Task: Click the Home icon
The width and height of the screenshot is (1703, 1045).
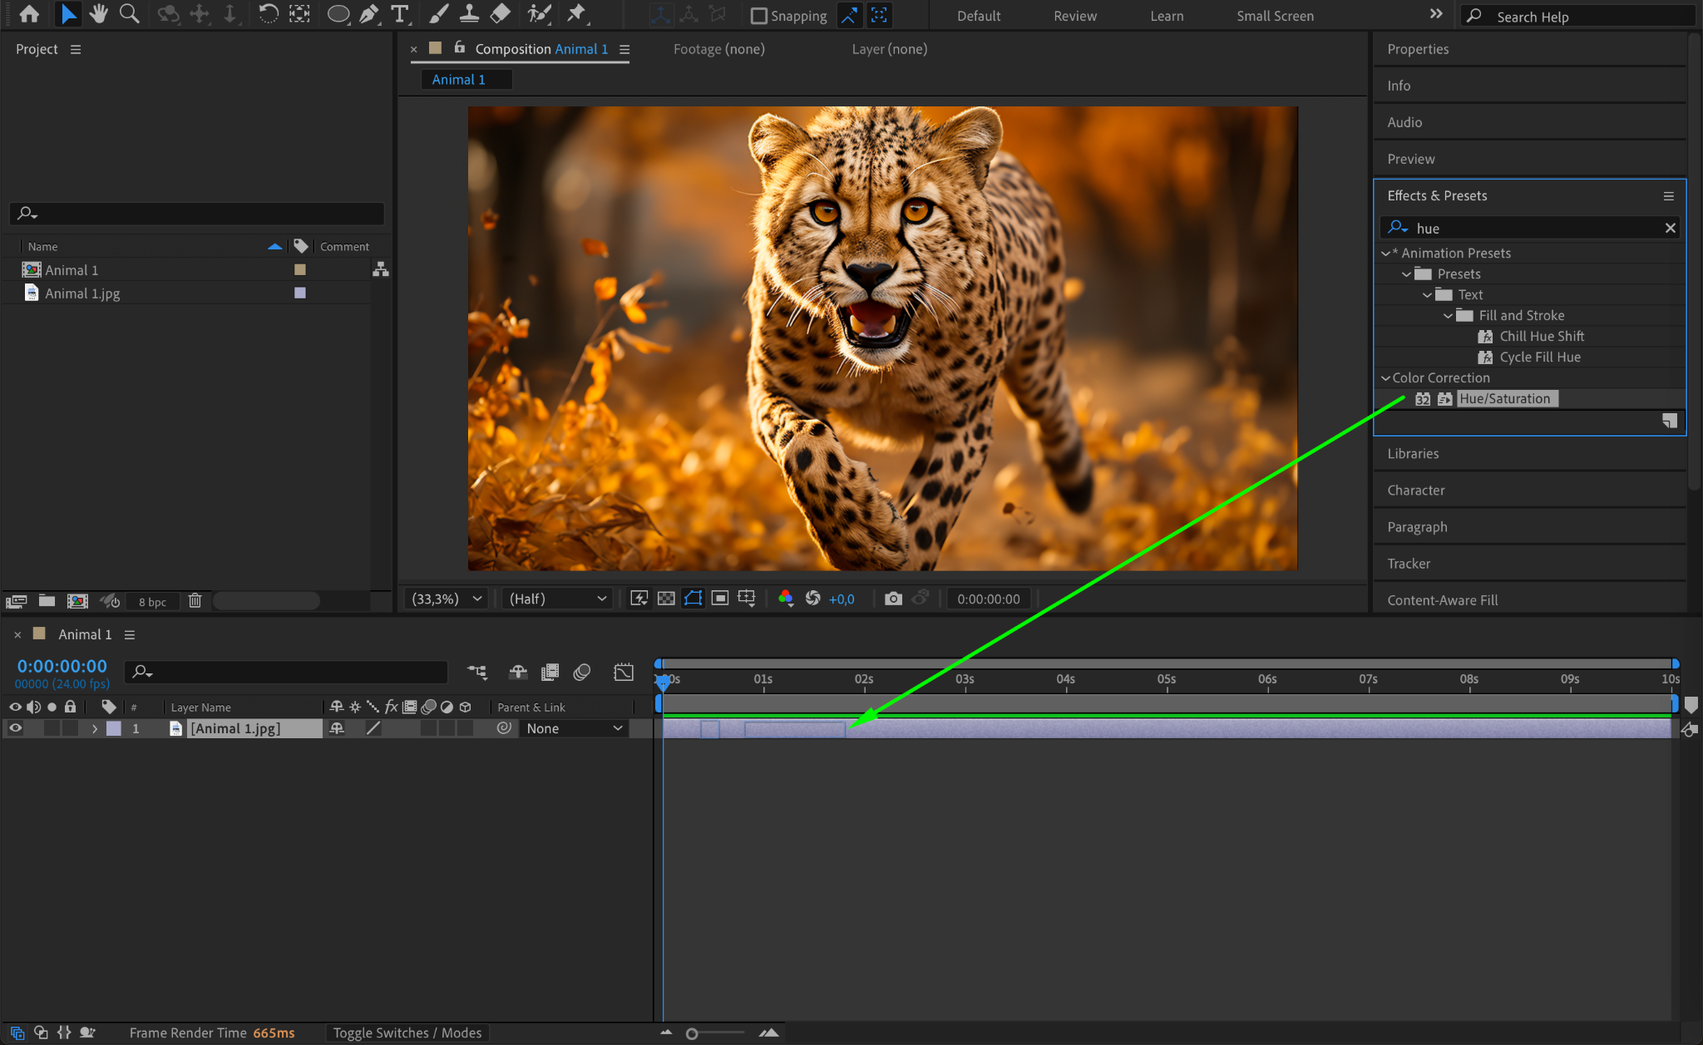Action: coord(29,14)
